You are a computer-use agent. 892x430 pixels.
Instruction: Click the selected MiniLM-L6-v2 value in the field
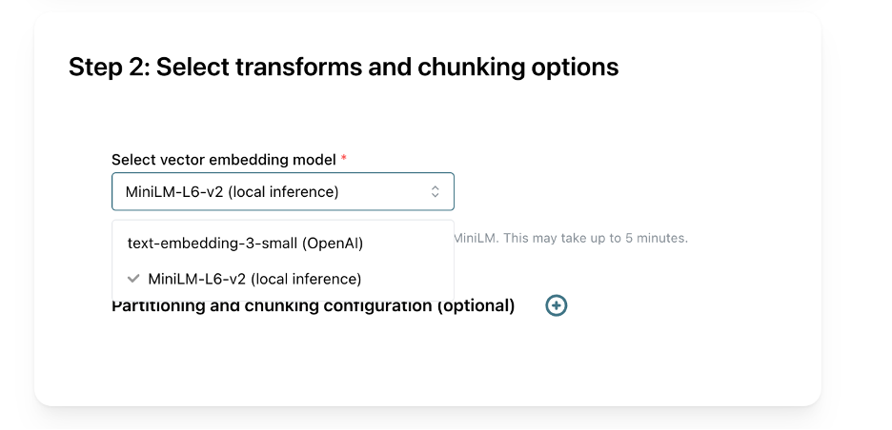tap(232, 191)
